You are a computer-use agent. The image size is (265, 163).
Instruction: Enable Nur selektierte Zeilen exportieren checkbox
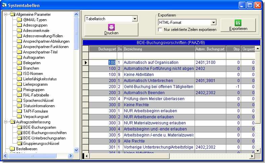160,30
